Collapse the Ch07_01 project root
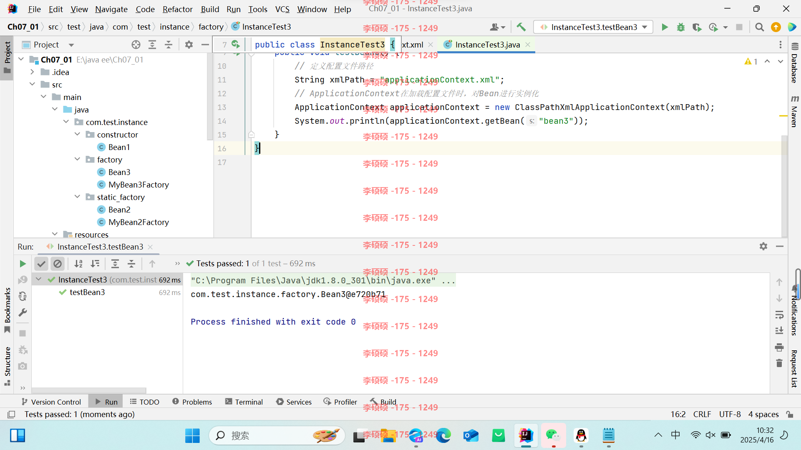Screen dimensions: 801x450 click(21, 60)
